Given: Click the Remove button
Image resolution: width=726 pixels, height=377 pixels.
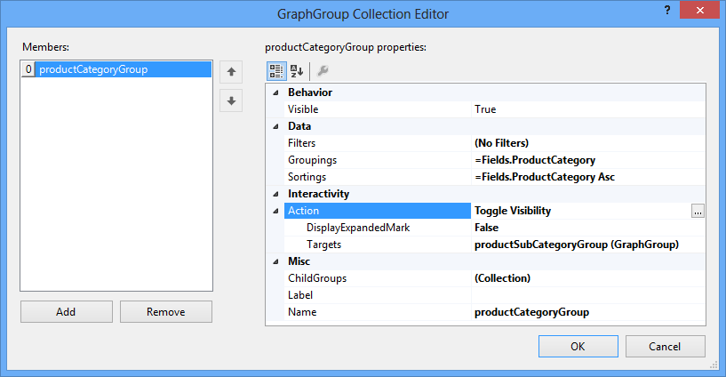Looking at the screenshot, I should point(166,311).
